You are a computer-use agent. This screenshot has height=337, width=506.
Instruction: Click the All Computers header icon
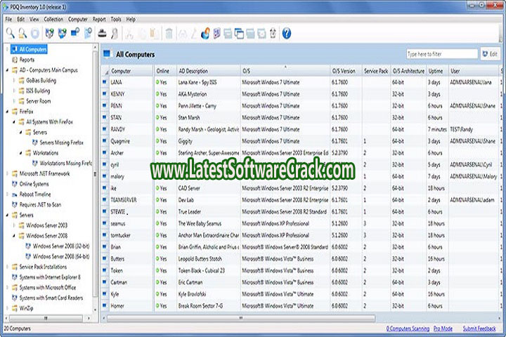pos(107,54)
